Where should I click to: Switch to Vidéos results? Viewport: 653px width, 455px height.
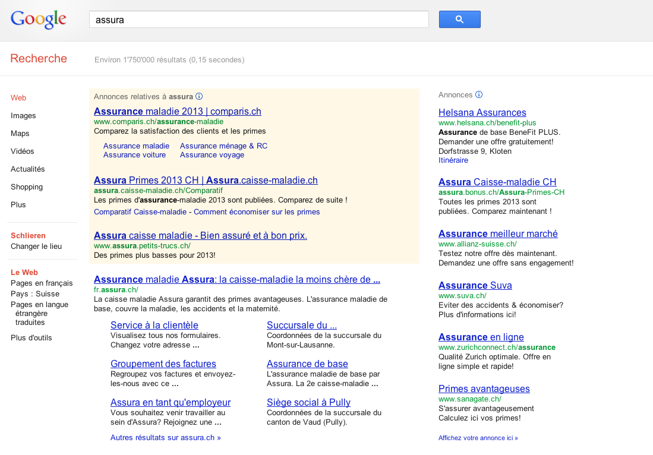pos(23,151)
